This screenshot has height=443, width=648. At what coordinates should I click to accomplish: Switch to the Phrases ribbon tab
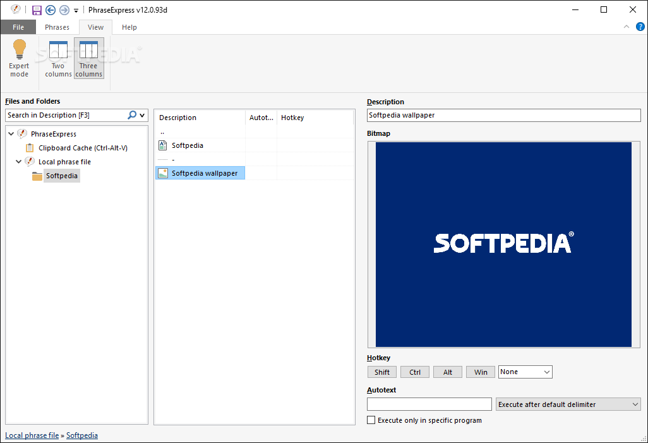pyautogui.click(x=57, y=27)
